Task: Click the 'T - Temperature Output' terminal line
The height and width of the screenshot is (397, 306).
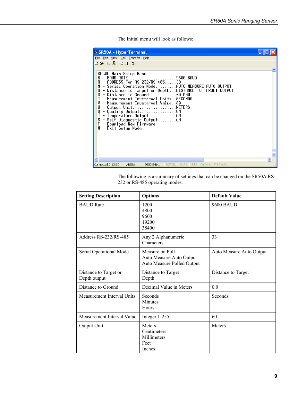Action: [139, 116]
